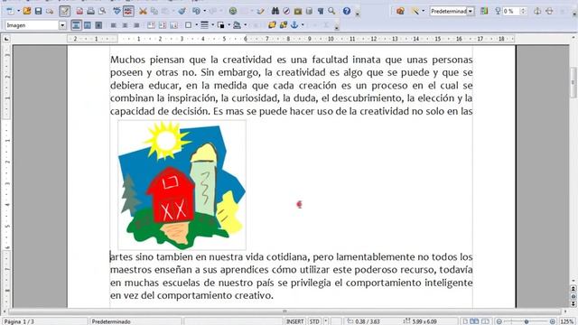Open the Undo history dropdown arrow
Screen dimensions: 578x325
205,11
